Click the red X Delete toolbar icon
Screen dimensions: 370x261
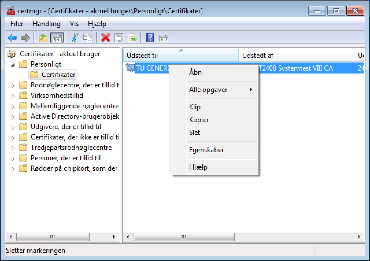[x=106, y=38]
